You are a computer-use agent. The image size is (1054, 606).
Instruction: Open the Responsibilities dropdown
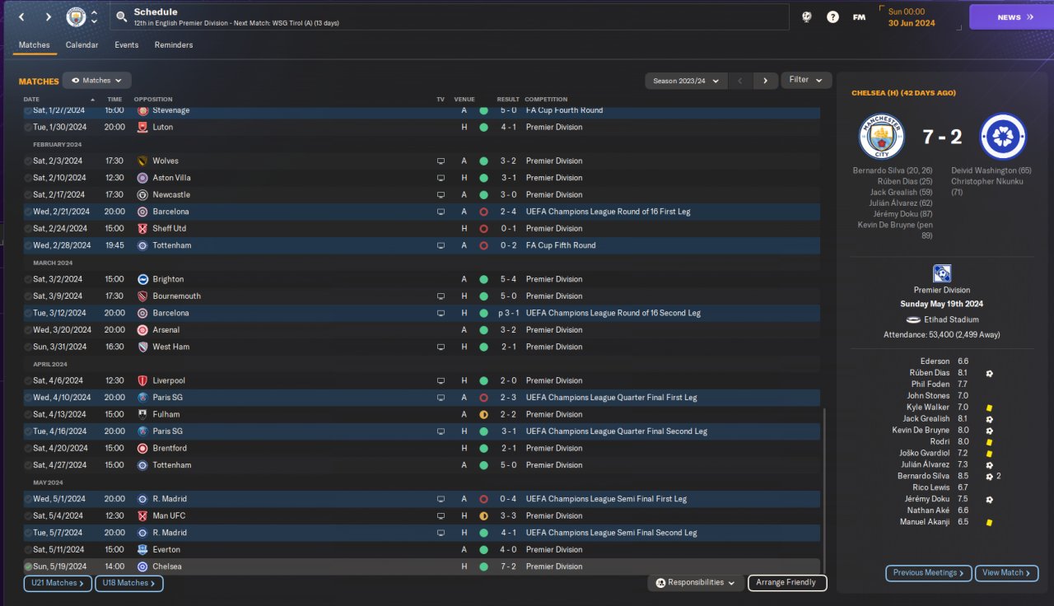tap(696, 583)
